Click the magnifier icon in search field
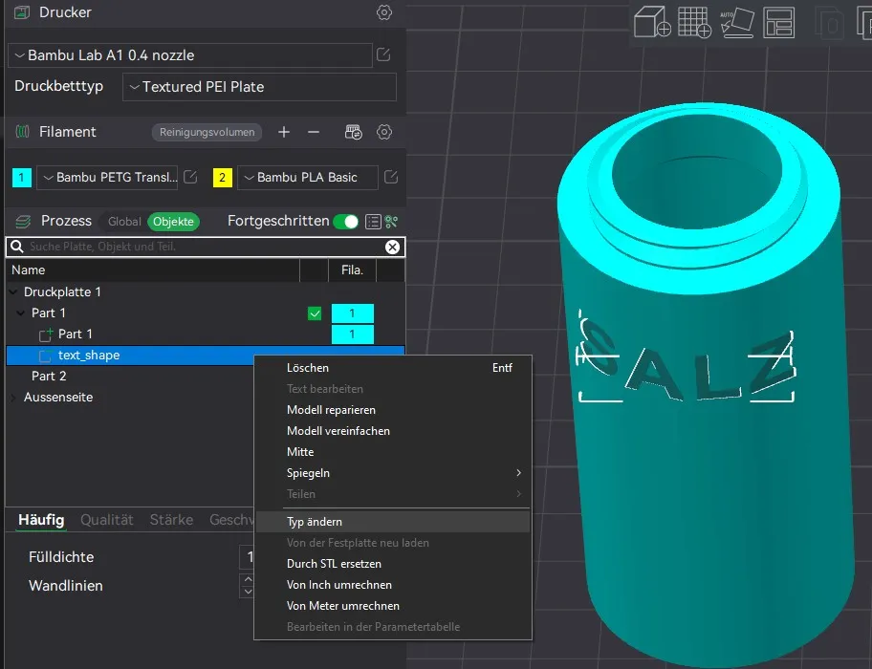The image size is (872, 669). coord(17,247)
